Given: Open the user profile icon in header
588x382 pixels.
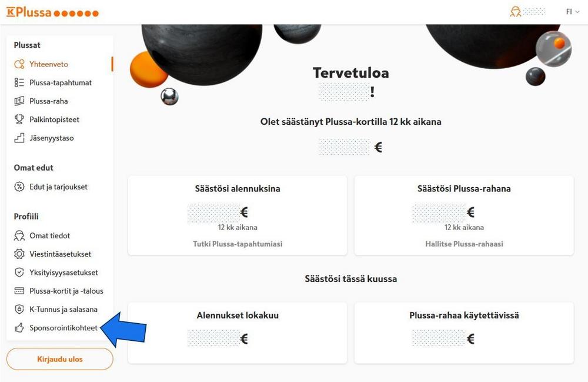Looking at the screenshot, I should pos(516,12).
